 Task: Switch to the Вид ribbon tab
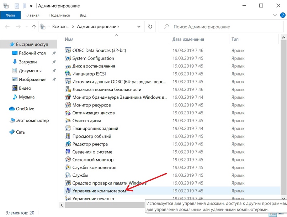pos(83,15)
